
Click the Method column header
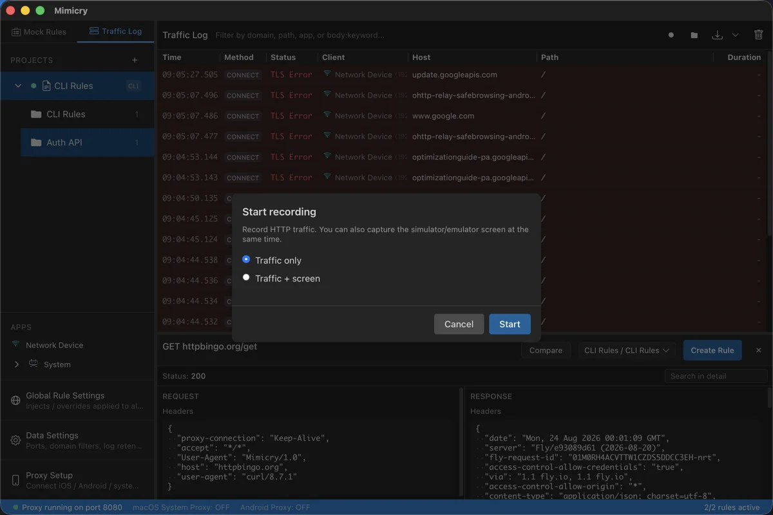pos(239,57)
